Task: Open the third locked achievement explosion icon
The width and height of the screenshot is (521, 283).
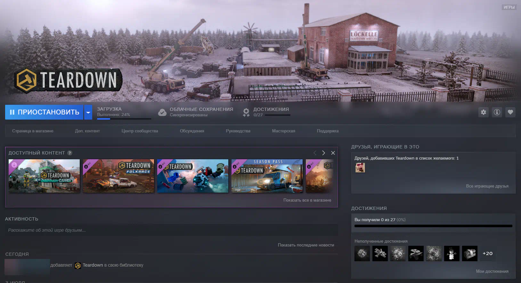Action: click(398, 254)
